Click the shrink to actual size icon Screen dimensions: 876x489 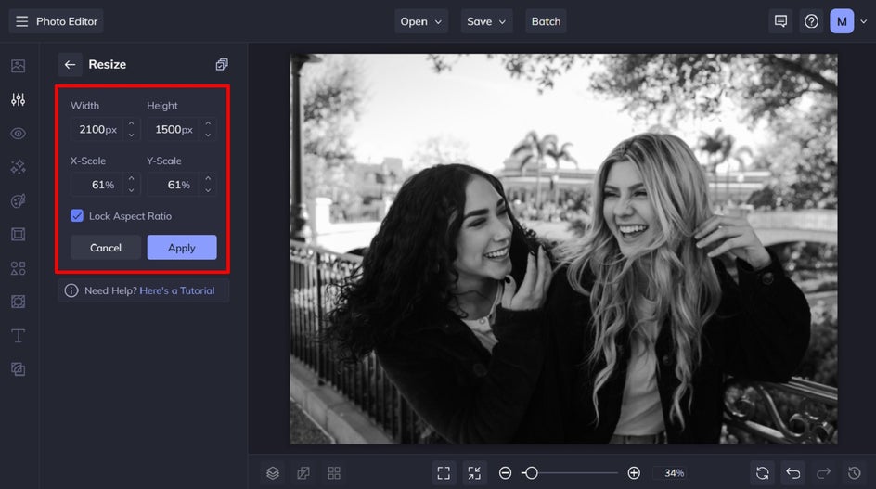474,473
